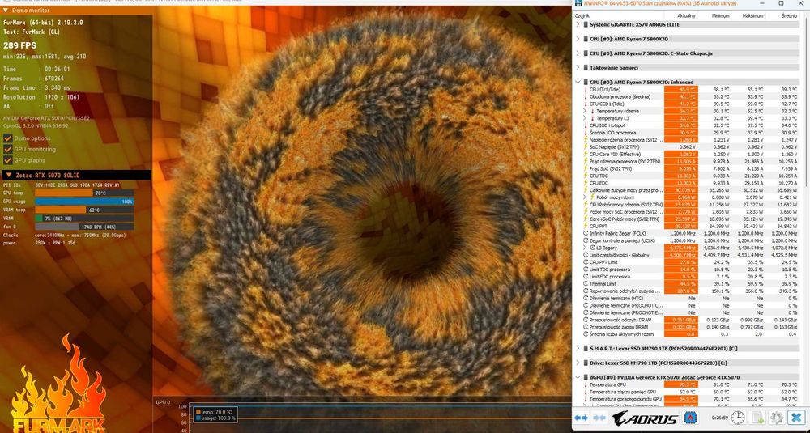Expand the C-State Okupacja sensor group

578,53
